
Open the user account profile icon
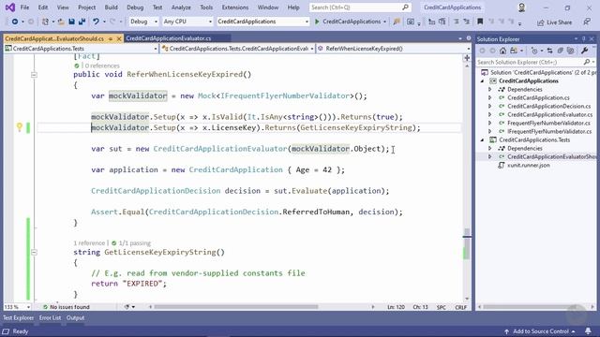521,7
